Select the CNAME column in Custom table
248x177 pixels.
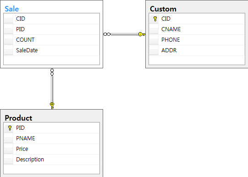point(197,29)
